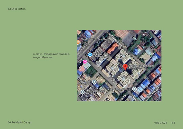Viewport: 183px width, 129px height.
Task: Click the "Yangon Myanmar" text line
Action: coord(43,57)
